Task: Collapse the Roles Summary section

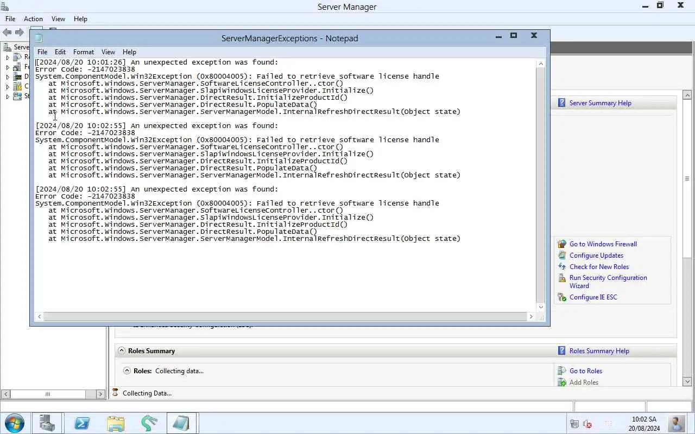Action: coord(122,350)
